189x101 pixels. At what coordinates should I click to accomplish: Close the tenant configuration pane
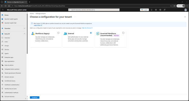185,17
